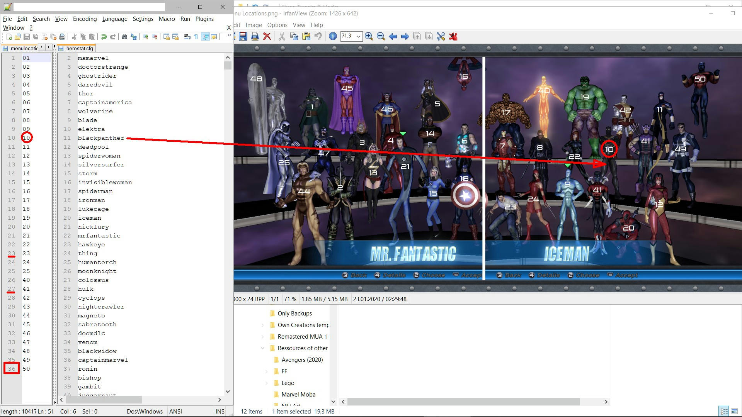Open IrfanView properties wrench icon
This screenshot has height=417, width=742.
pos(441,36)
